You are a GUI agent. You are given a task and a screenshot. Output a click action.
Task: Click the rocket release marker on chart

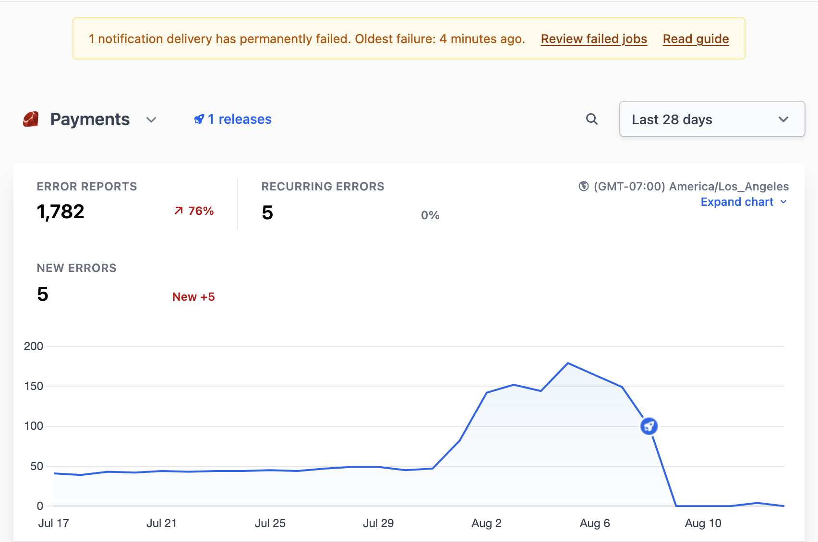click(x=649, y=426)
